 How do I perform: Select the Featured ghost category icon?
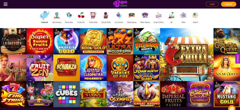point(45,15)
